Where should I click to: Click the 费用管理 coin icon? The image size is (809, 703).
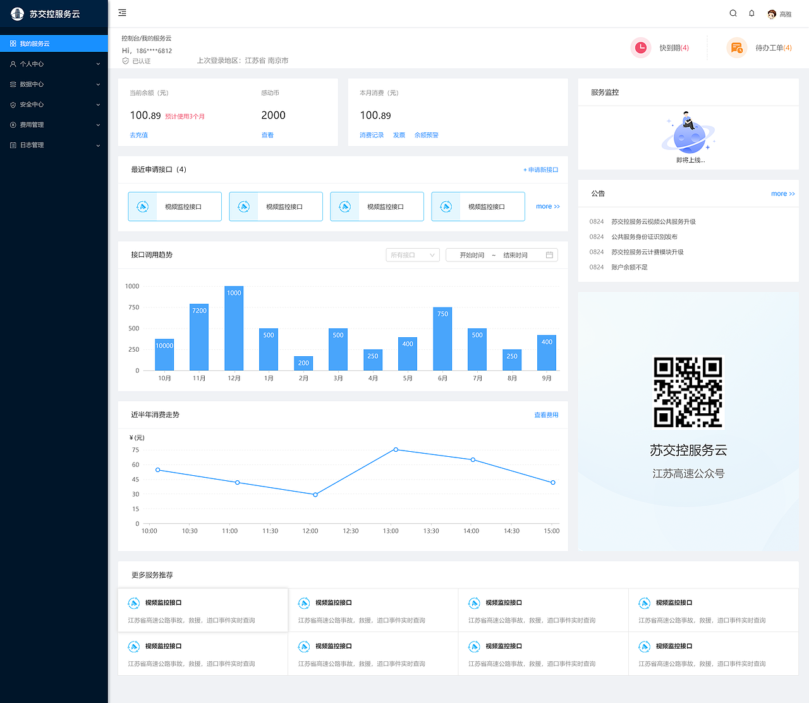pyautogui.click(x=13, y=125)
